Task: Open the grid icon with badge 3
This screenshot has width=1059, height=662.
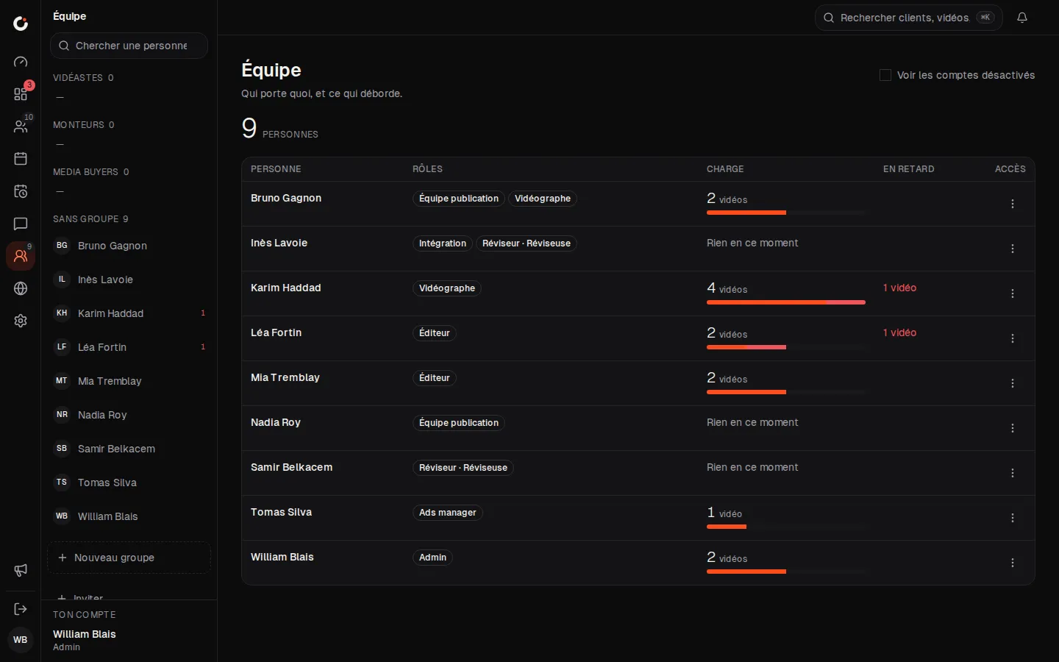Action: pos(21,94)
